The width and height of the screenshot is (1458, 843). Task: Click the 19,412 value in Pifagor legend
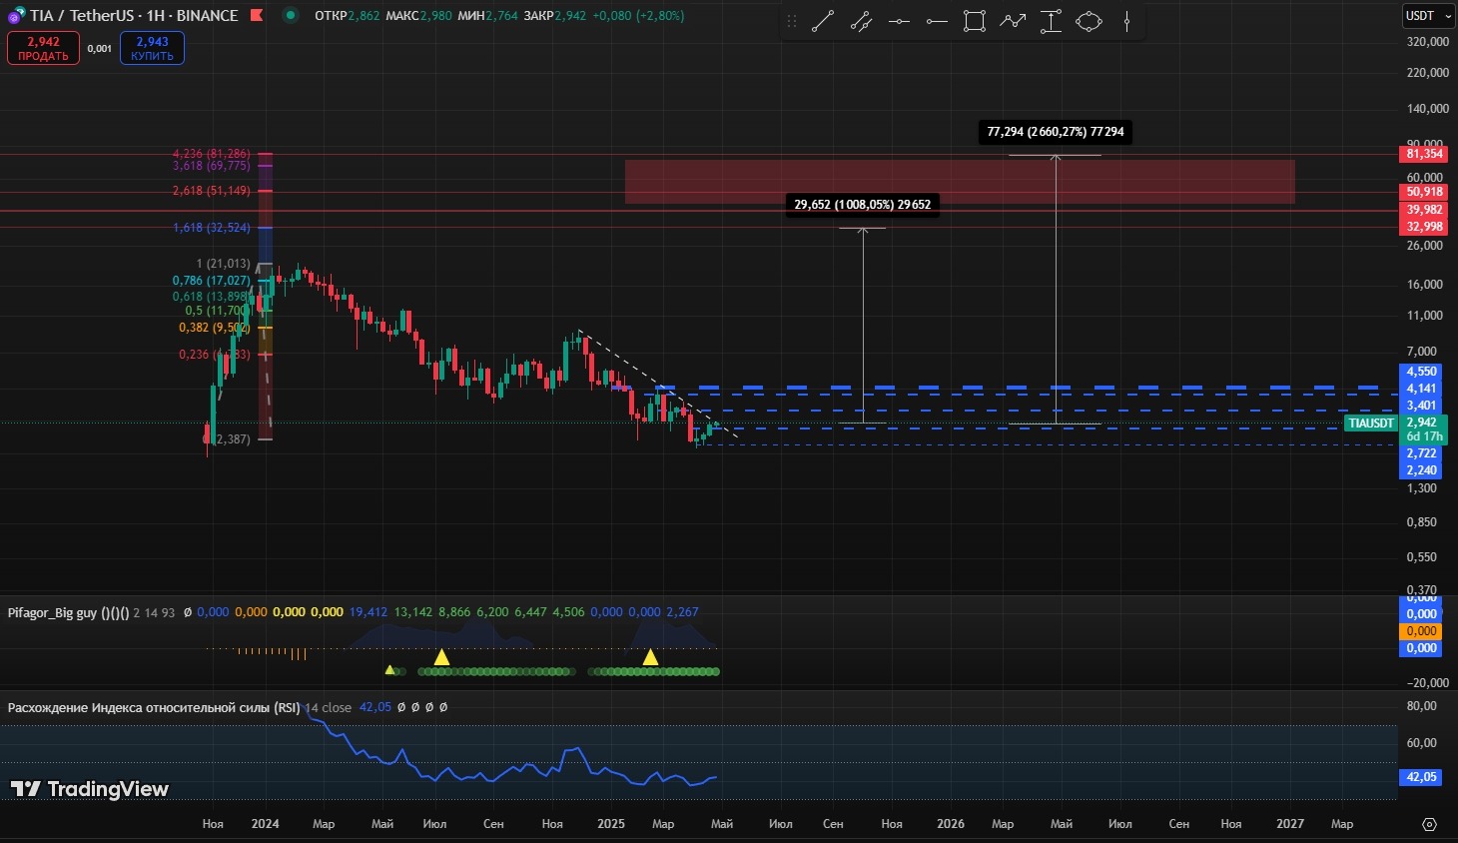(368, 612)
